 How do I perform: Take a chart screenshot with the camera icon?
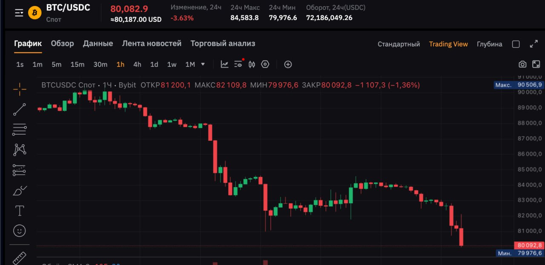click(x=523, y=64)
